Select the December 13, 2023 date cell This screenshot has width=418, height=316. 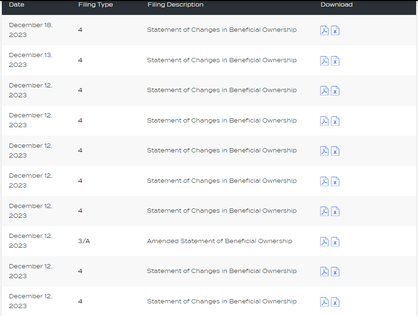[x=30, y=60]
